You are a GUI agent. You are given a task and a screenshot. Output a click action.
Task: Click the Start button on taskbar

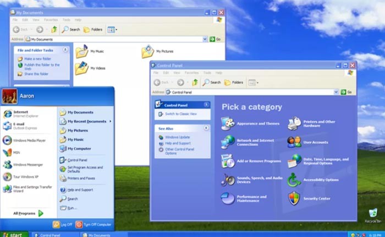click(14, 235)
